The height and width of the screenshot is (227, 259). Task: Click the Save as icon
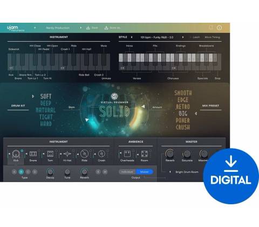tap(106, 28)
